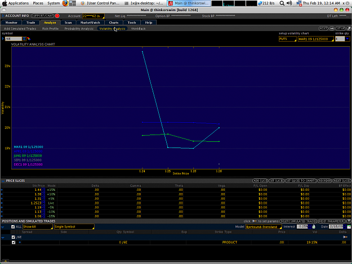Collapse the ALL positions group triangle

coord(3,227)
